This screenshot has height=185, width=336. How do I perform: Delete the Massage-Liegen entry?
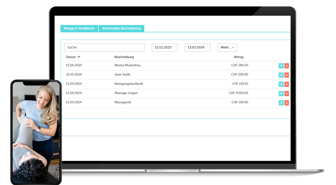pos(286,93)
